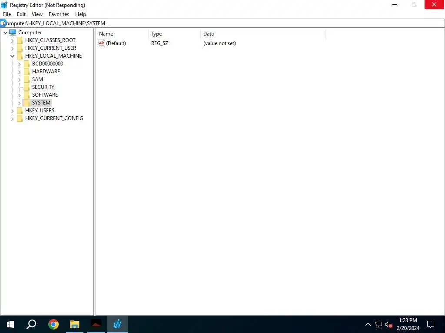Open the Windows Start menu
The height and width of the screenshot is (333, 445).
click(10, 324)
